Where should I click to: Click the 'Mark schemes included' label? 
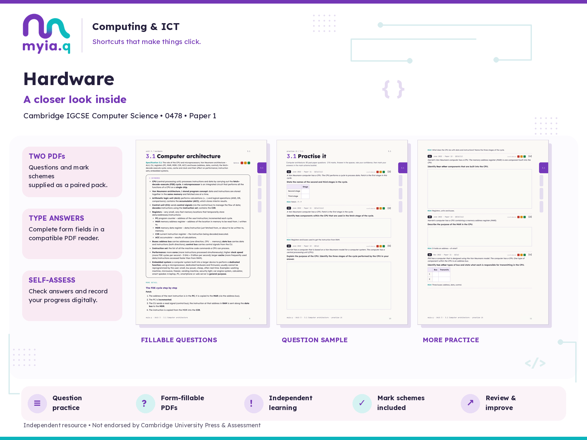pyautogui.click(x=401, y=403)
